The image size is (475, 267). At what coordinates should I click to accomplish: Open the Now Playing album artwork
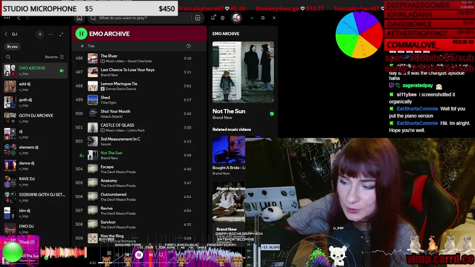tap(243, 72)
